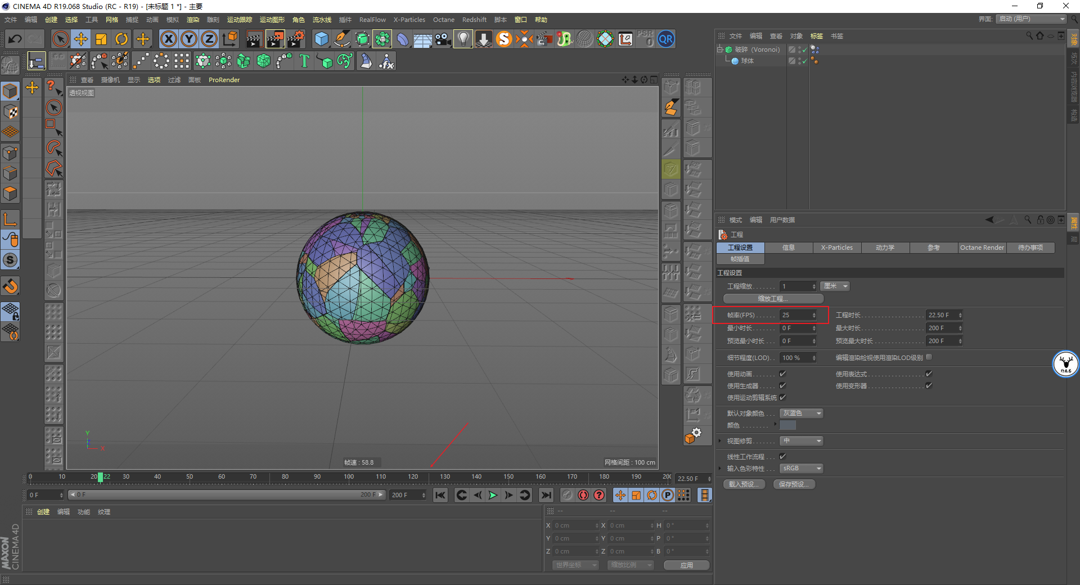Click the Camera object icon
The image size is (1080, 585).
443,39
